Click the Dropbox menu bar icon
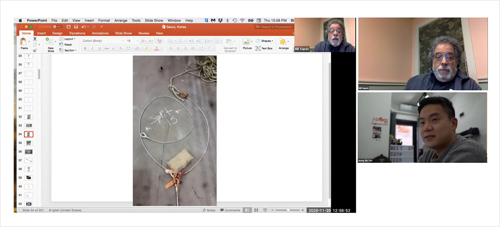Viewport: 500px width, 227px height. (220, 21)
